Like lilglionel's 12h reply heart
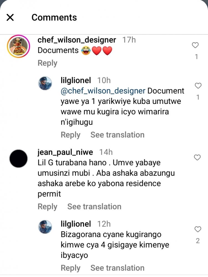The image size is (208, 277). pos(198,229)
